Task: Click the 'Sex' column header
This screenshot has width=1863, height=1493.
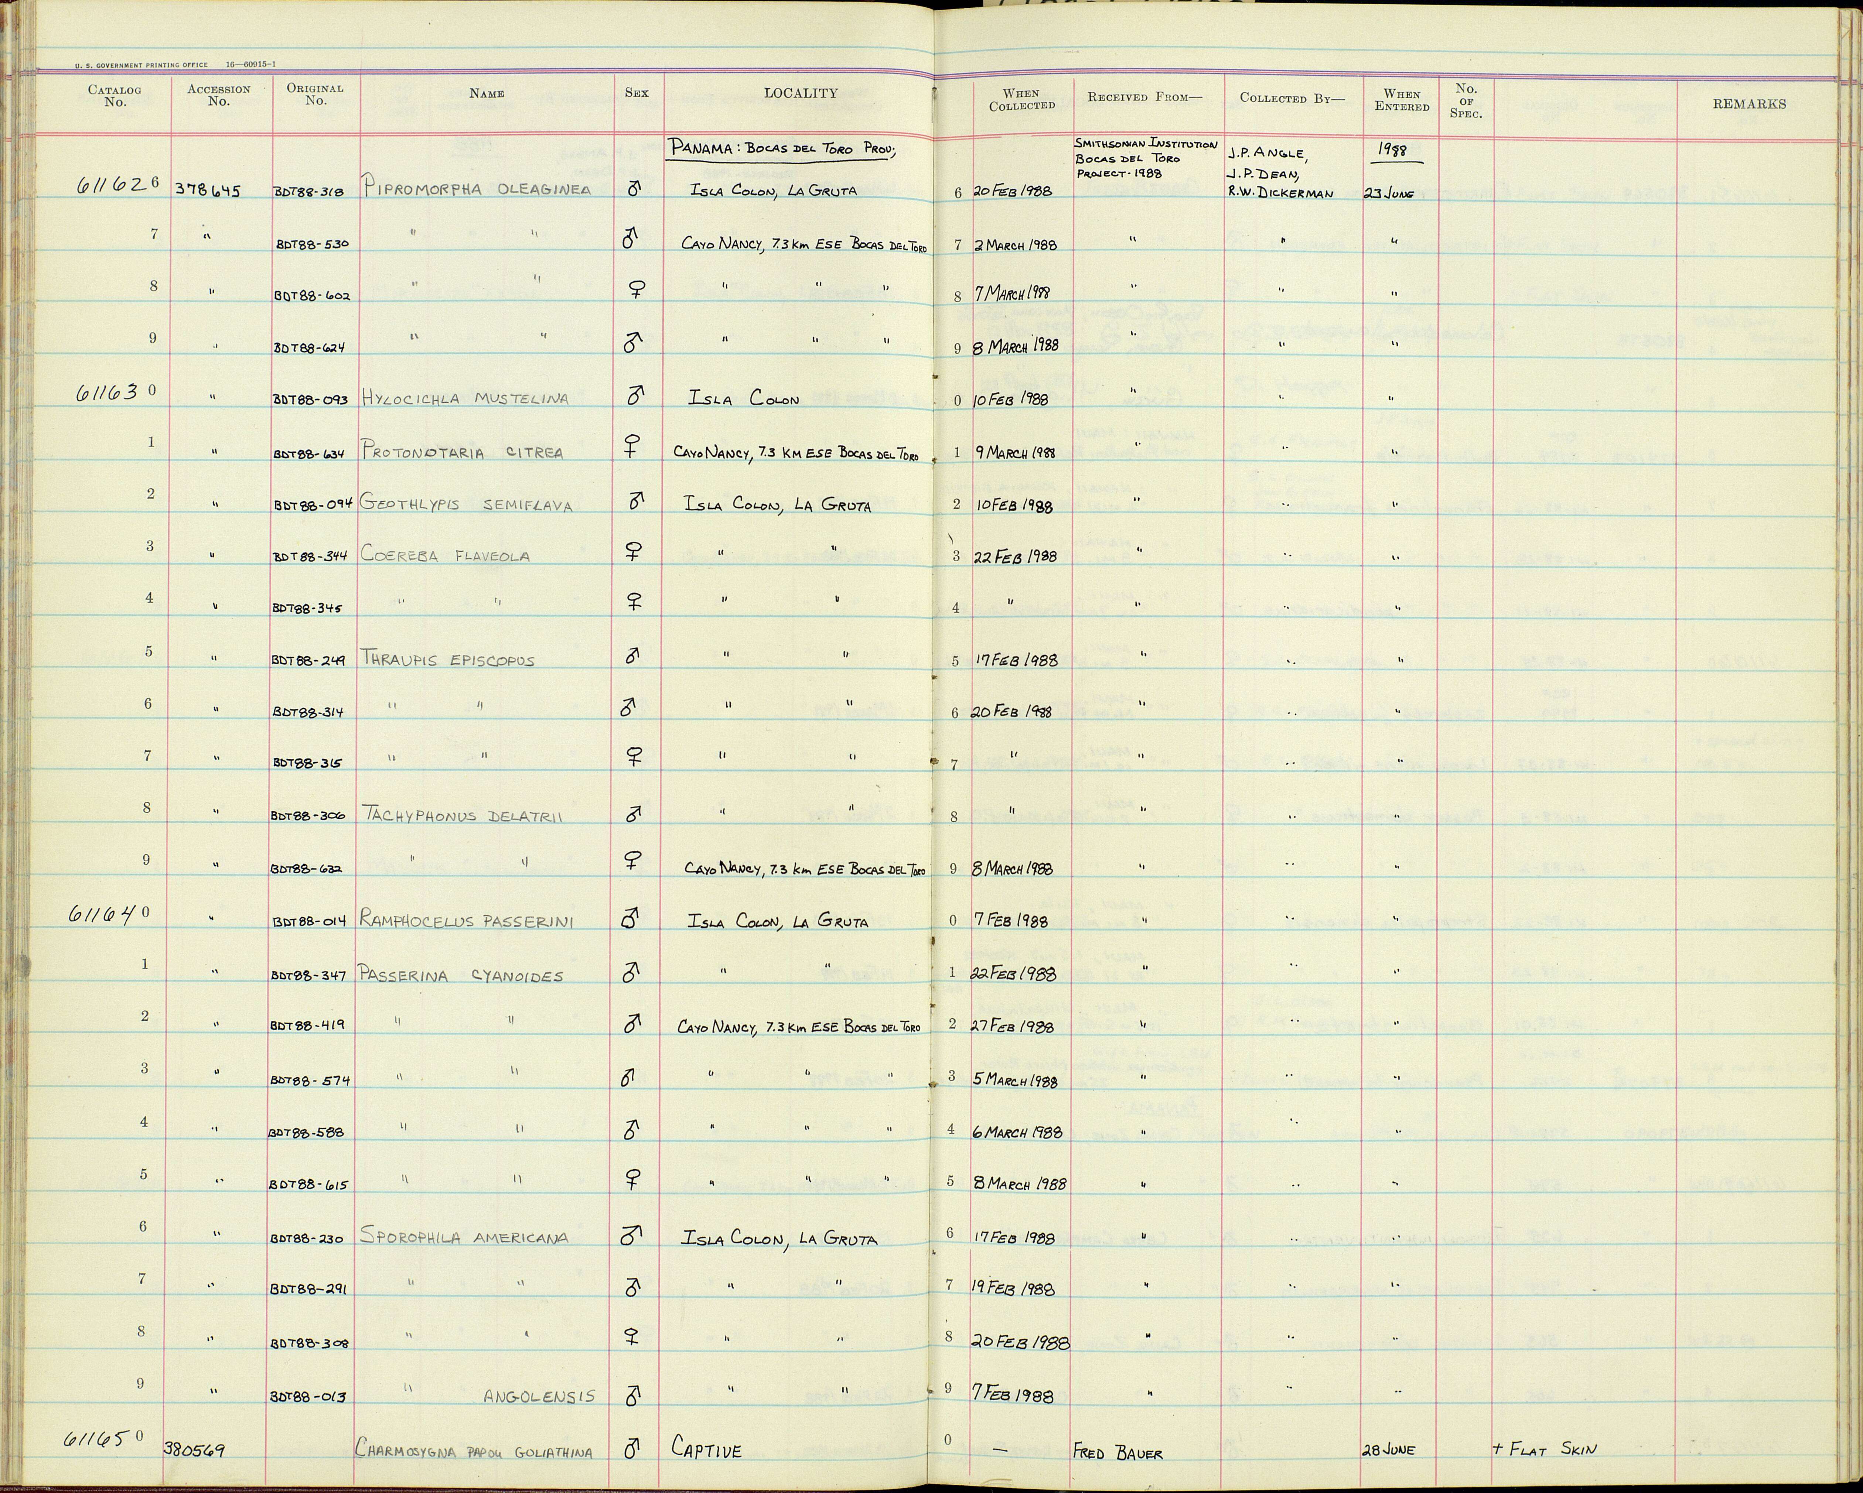Action: 636,92
